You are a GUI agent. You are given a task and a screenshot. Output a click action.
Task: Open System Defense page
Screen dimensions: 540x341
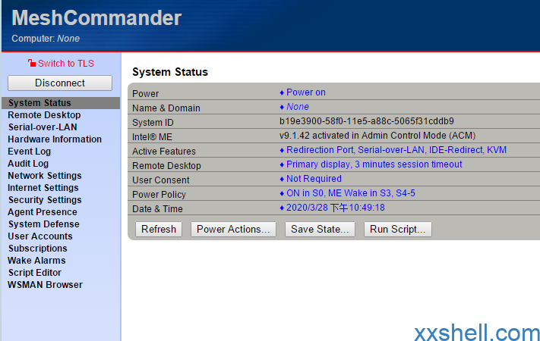44,224
